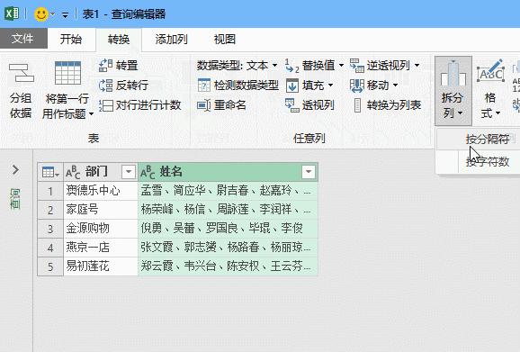Open the 视图 tab
The height and width of the screenshot is (352, 520).
225,39
